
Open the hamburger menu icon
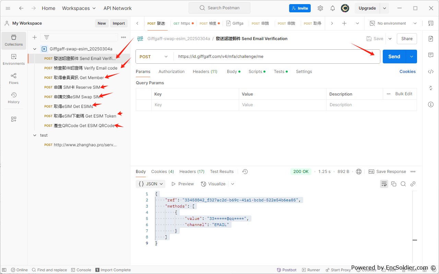[x=8, y=8]
